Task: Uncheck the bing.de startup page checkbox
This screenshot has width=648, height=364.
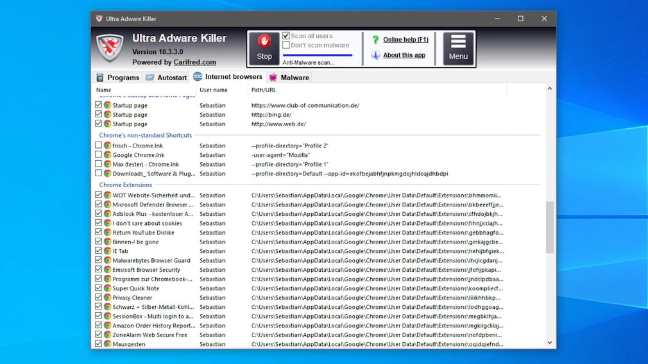Action: [98, 114]
